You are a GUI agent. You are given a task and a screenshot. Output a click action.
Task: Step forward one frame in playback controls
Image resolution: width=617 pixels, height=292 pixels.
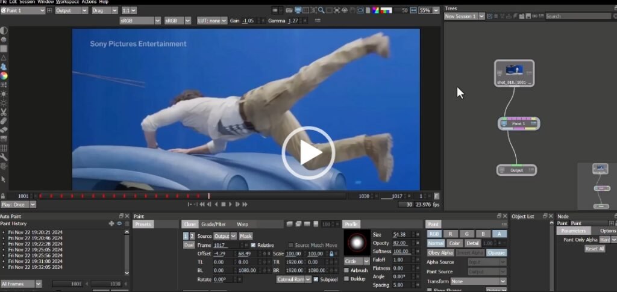tap(237, 204)
